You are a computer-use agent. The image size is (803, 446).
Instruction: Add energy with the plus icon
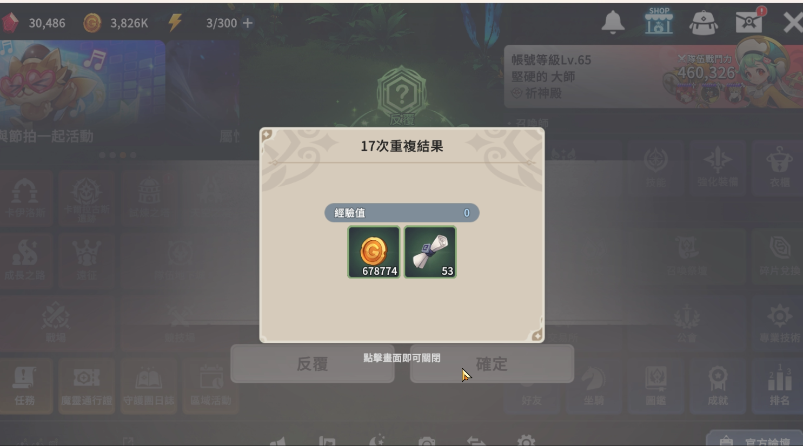pos(248,23)
